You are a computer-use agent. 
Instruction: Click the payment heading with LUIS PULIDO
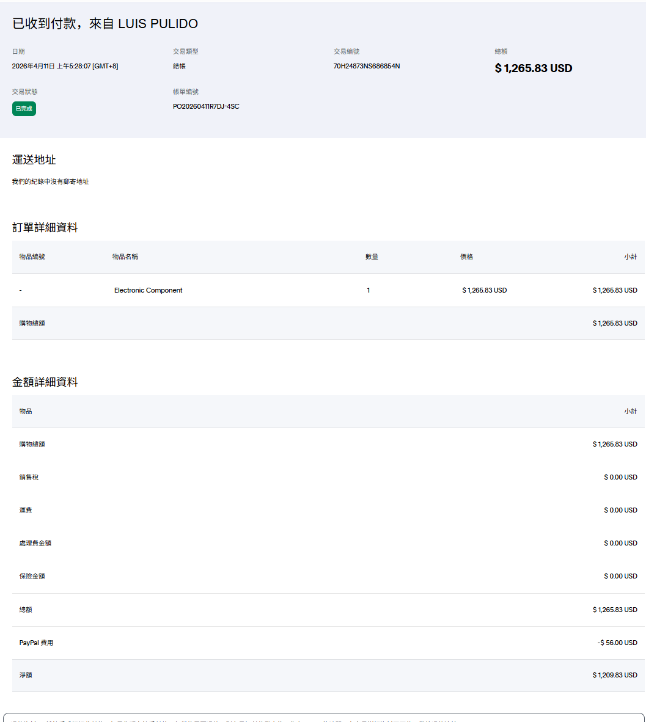pyautogui.click(x=105, y=24)
